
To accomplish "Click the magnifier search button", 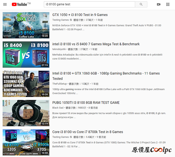I will tap(141, 4).
